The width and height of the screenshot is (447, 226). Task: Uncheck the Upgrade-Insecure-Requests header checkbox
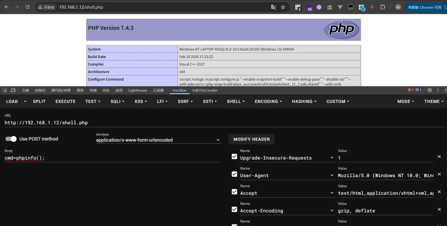[234, 157]
